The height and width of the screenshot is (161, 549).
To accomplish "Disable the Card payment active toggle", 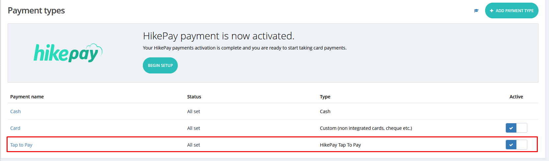I will coord(516,128).
